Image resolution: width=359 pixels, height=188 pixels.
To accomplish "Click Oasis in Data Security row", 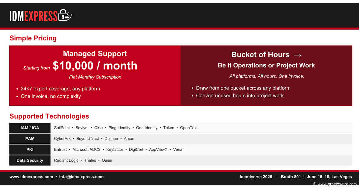I will click(107, 160).
